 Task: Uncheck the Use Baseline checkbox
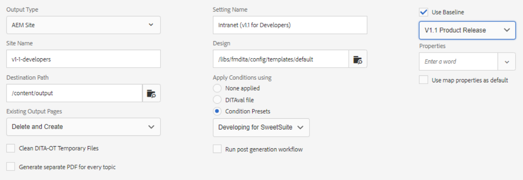pos(424,12)
